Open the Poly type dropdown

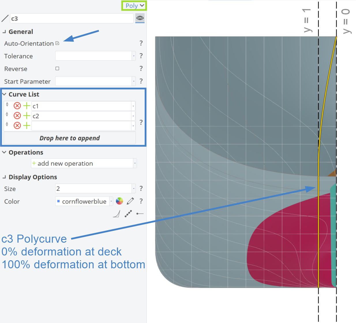134,6
